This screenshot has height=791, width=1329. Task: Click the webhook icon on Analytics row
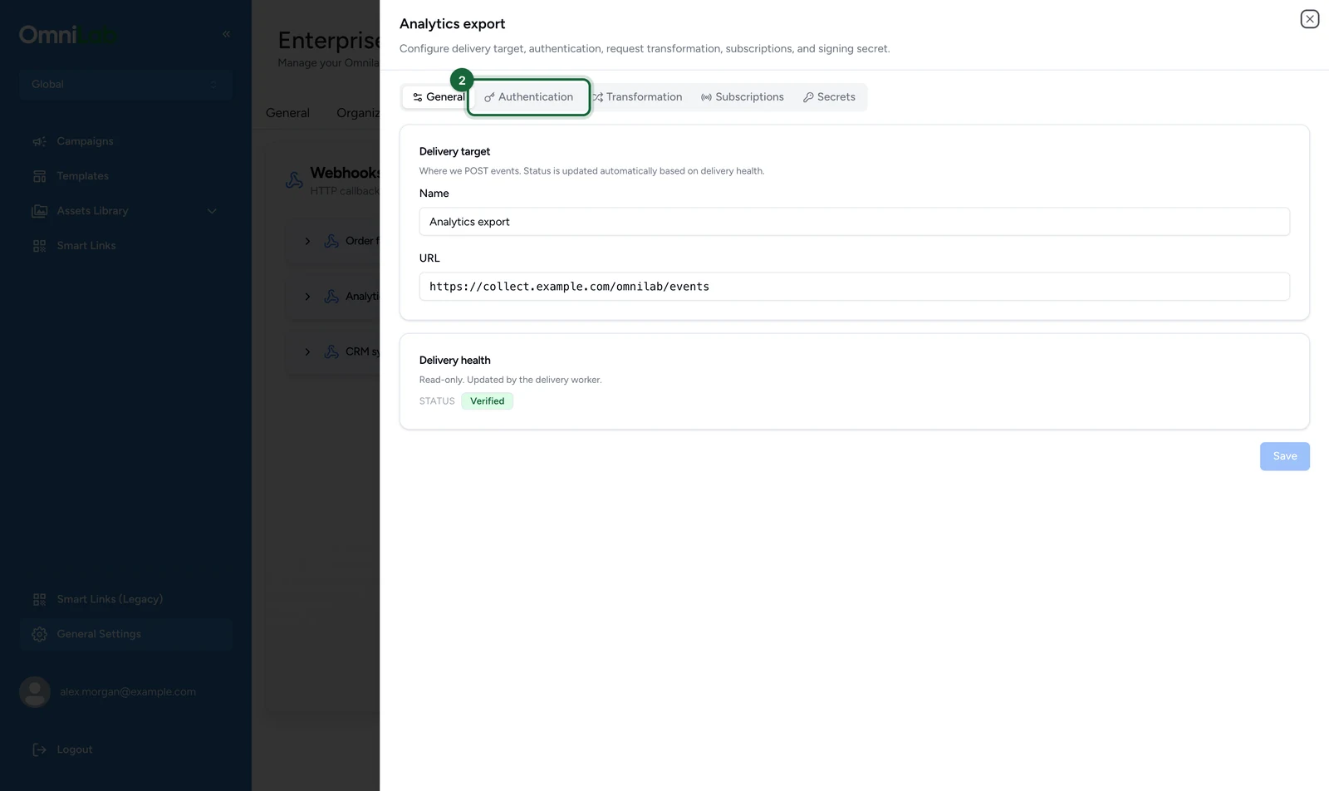coord(331,297)
